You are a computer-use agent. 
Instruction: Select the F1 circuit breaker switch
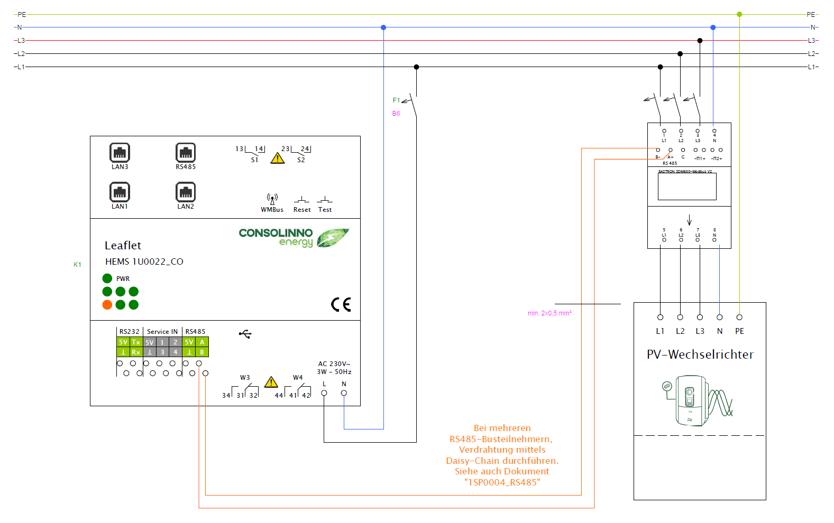tap(413, 106)
